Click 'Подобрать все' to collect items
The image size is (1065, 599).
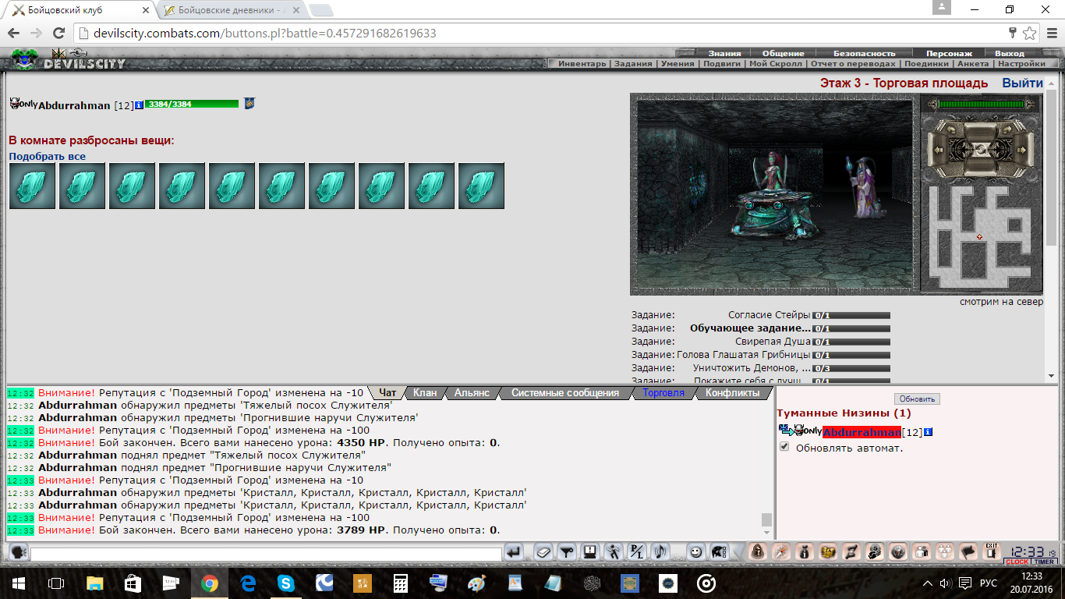[x=47, y=156]
